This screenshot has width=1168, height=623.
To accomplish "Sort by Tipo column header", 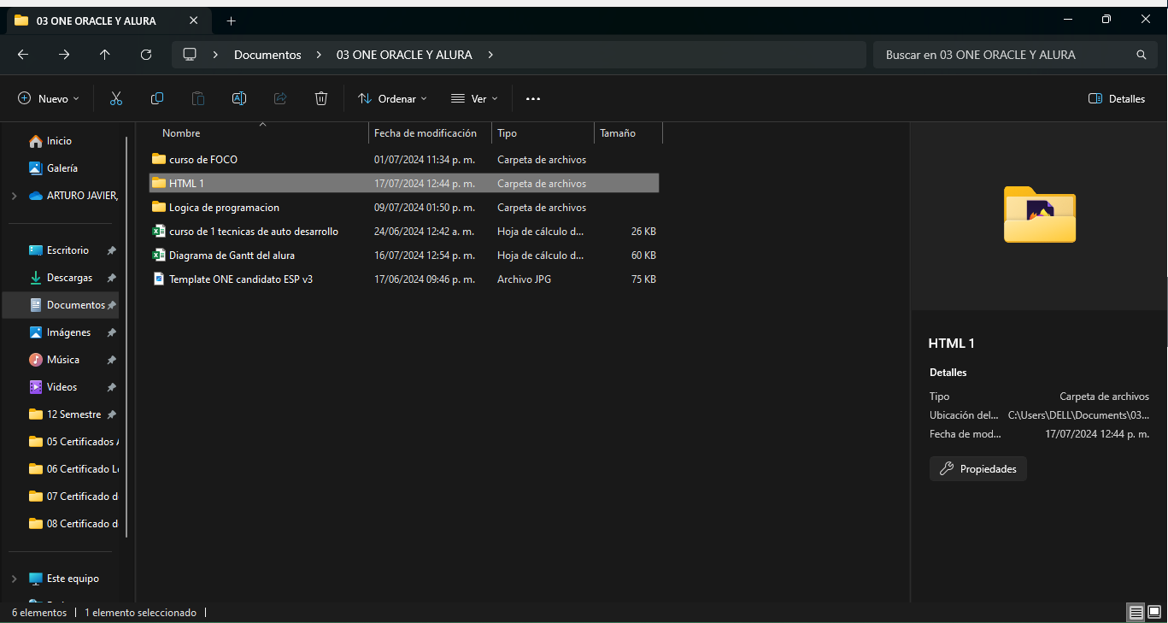I will (507, 133).
